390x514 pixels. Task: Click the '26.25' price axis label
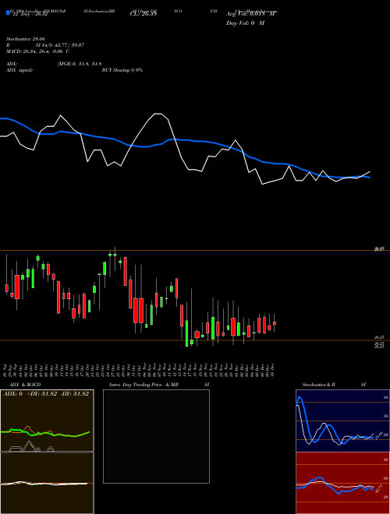380,337
